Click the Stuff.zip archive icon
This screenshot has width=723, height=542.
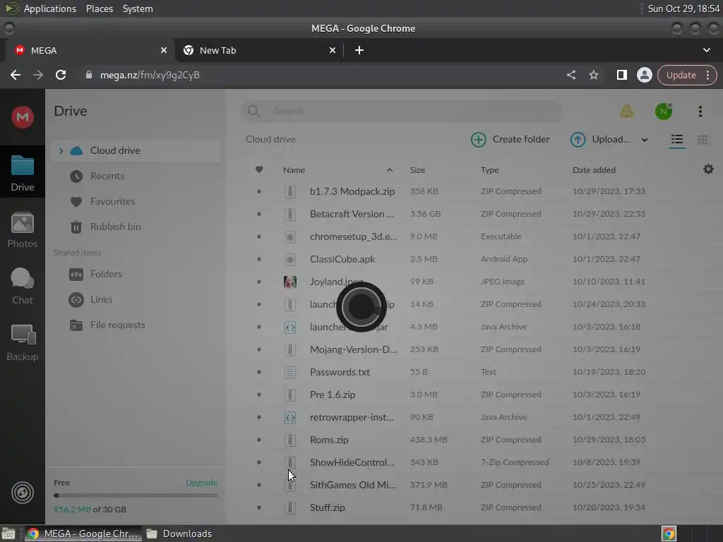click(290, 507)
